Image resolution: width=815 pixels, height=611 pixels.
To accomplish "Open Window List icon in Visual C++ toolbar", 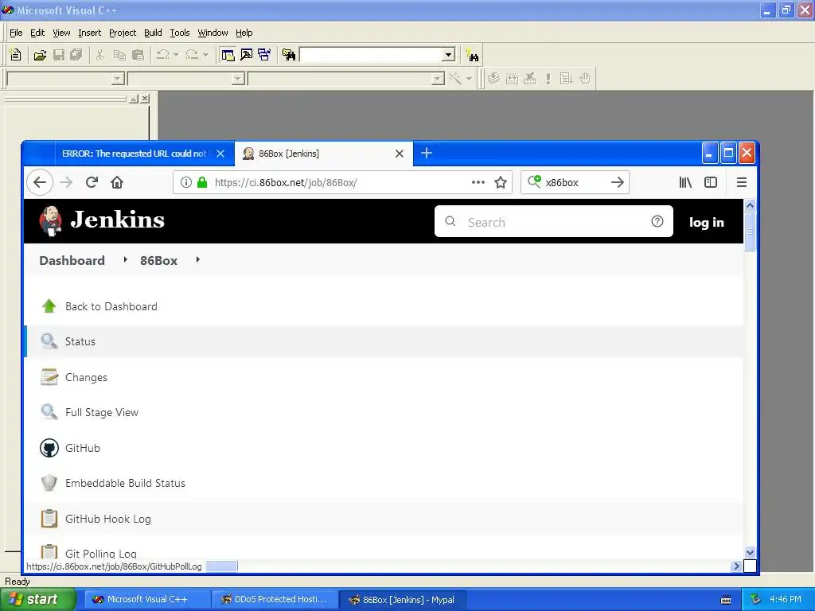I will (264, 55).
